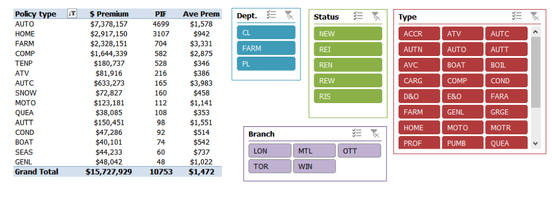Viewport: 552px width, 208px height.
Task: Clear the filter on the Status slicer
Action: tap(376, 16)
